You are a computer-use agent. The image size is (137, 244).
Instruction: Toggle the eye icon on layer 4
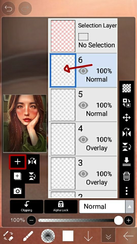(83, 140)
